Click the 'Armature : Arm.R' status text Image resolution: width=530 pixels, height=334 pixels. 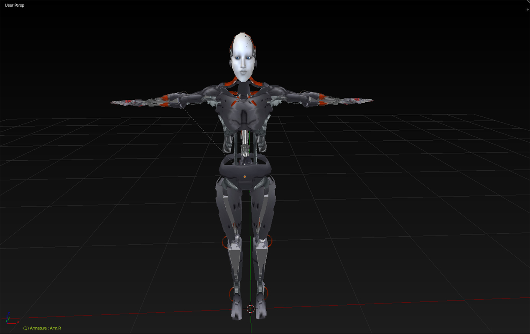pos(42,328)
